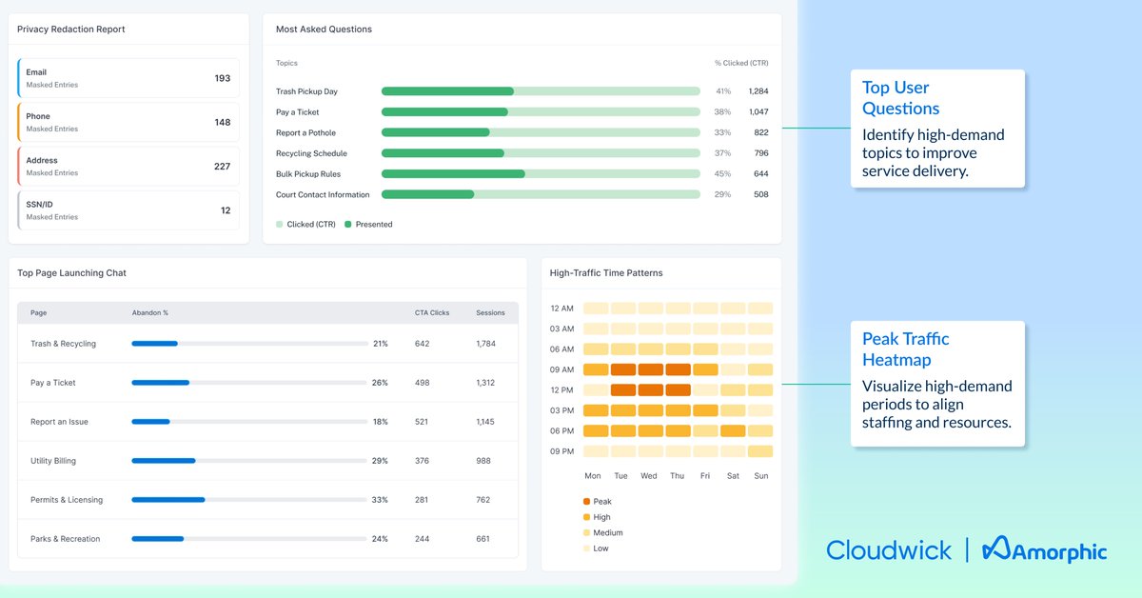Select the Parks & Recreation row label
Image resolution: width=1142 pixels, height=598 pixels.
65,539
